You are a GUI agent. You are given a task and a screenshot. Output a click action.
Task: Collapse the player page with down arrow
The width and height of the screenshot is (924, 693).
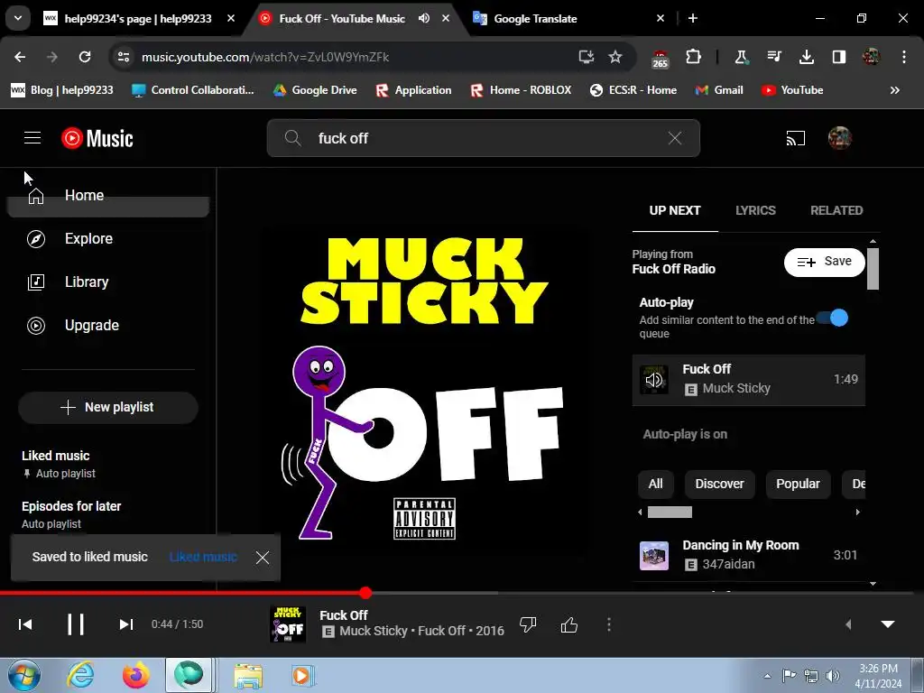(x=888, y=624)
